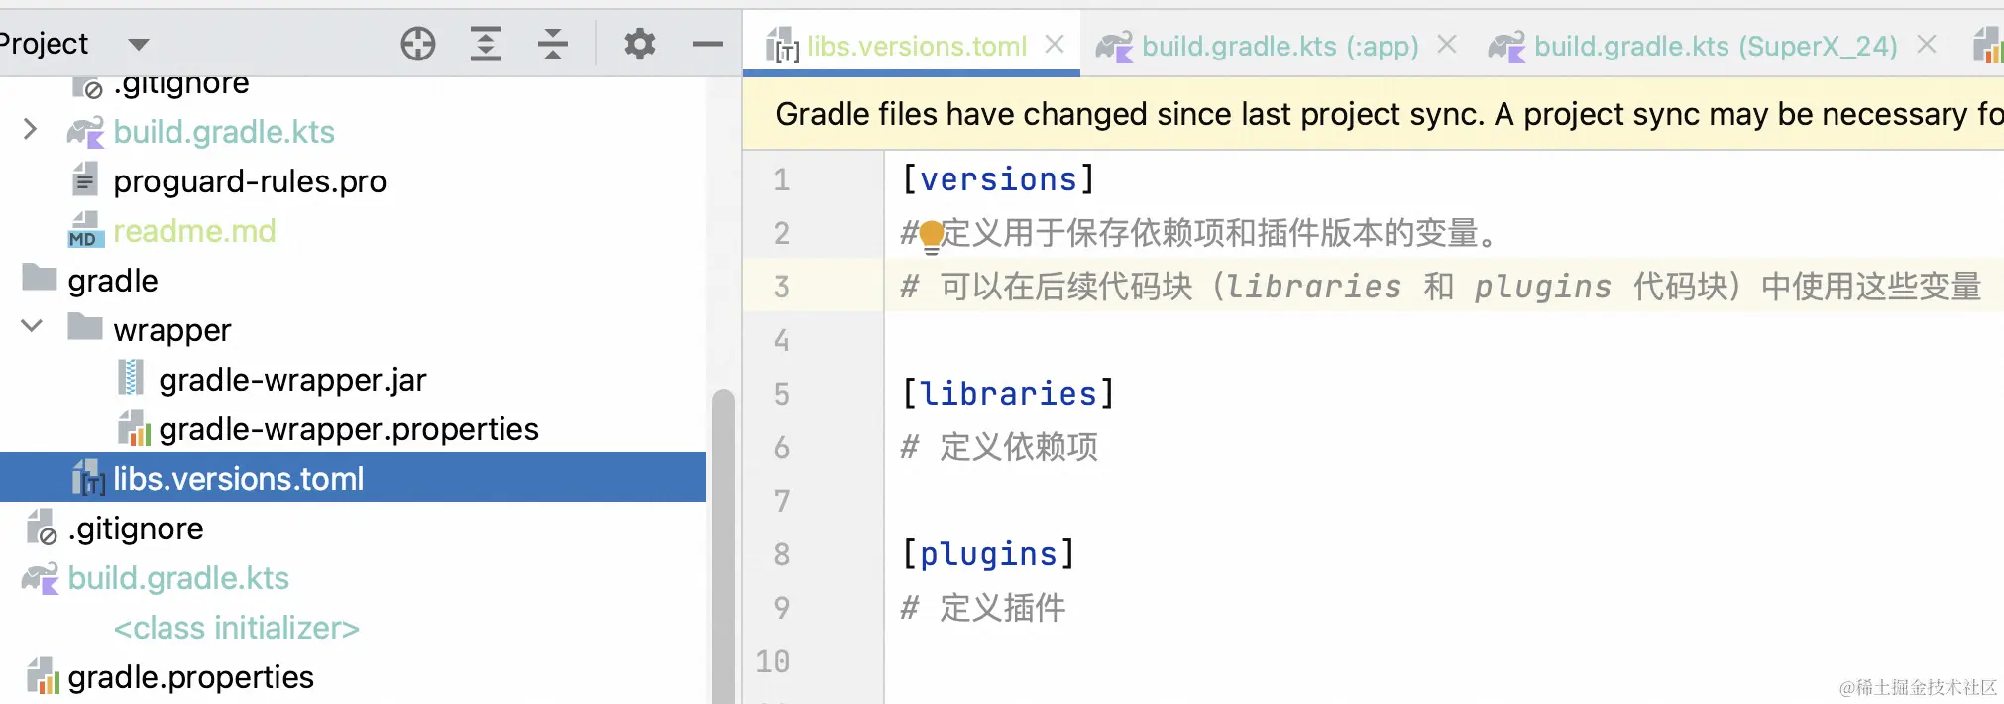2004x704 pixels.
Task: Switch to build.gradle.kts (:app) tab
Action: [x=1279, y=46]
